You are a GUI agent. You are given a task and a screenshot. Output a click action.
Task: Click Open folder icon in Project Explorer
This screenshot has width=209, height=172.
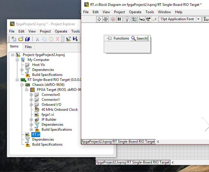(21, 39)
